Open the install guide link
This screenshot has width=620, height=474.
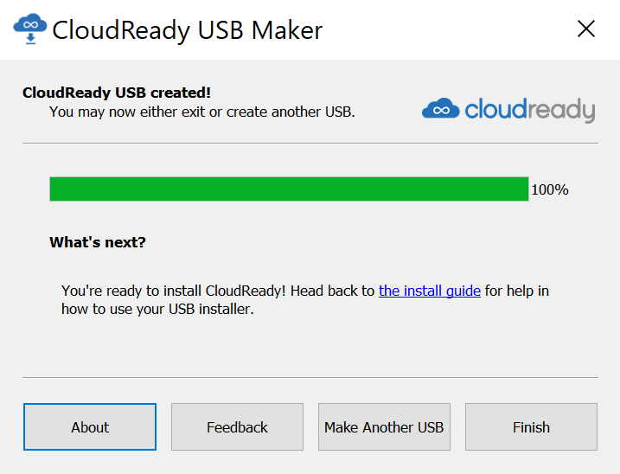[x=430, y=291]
